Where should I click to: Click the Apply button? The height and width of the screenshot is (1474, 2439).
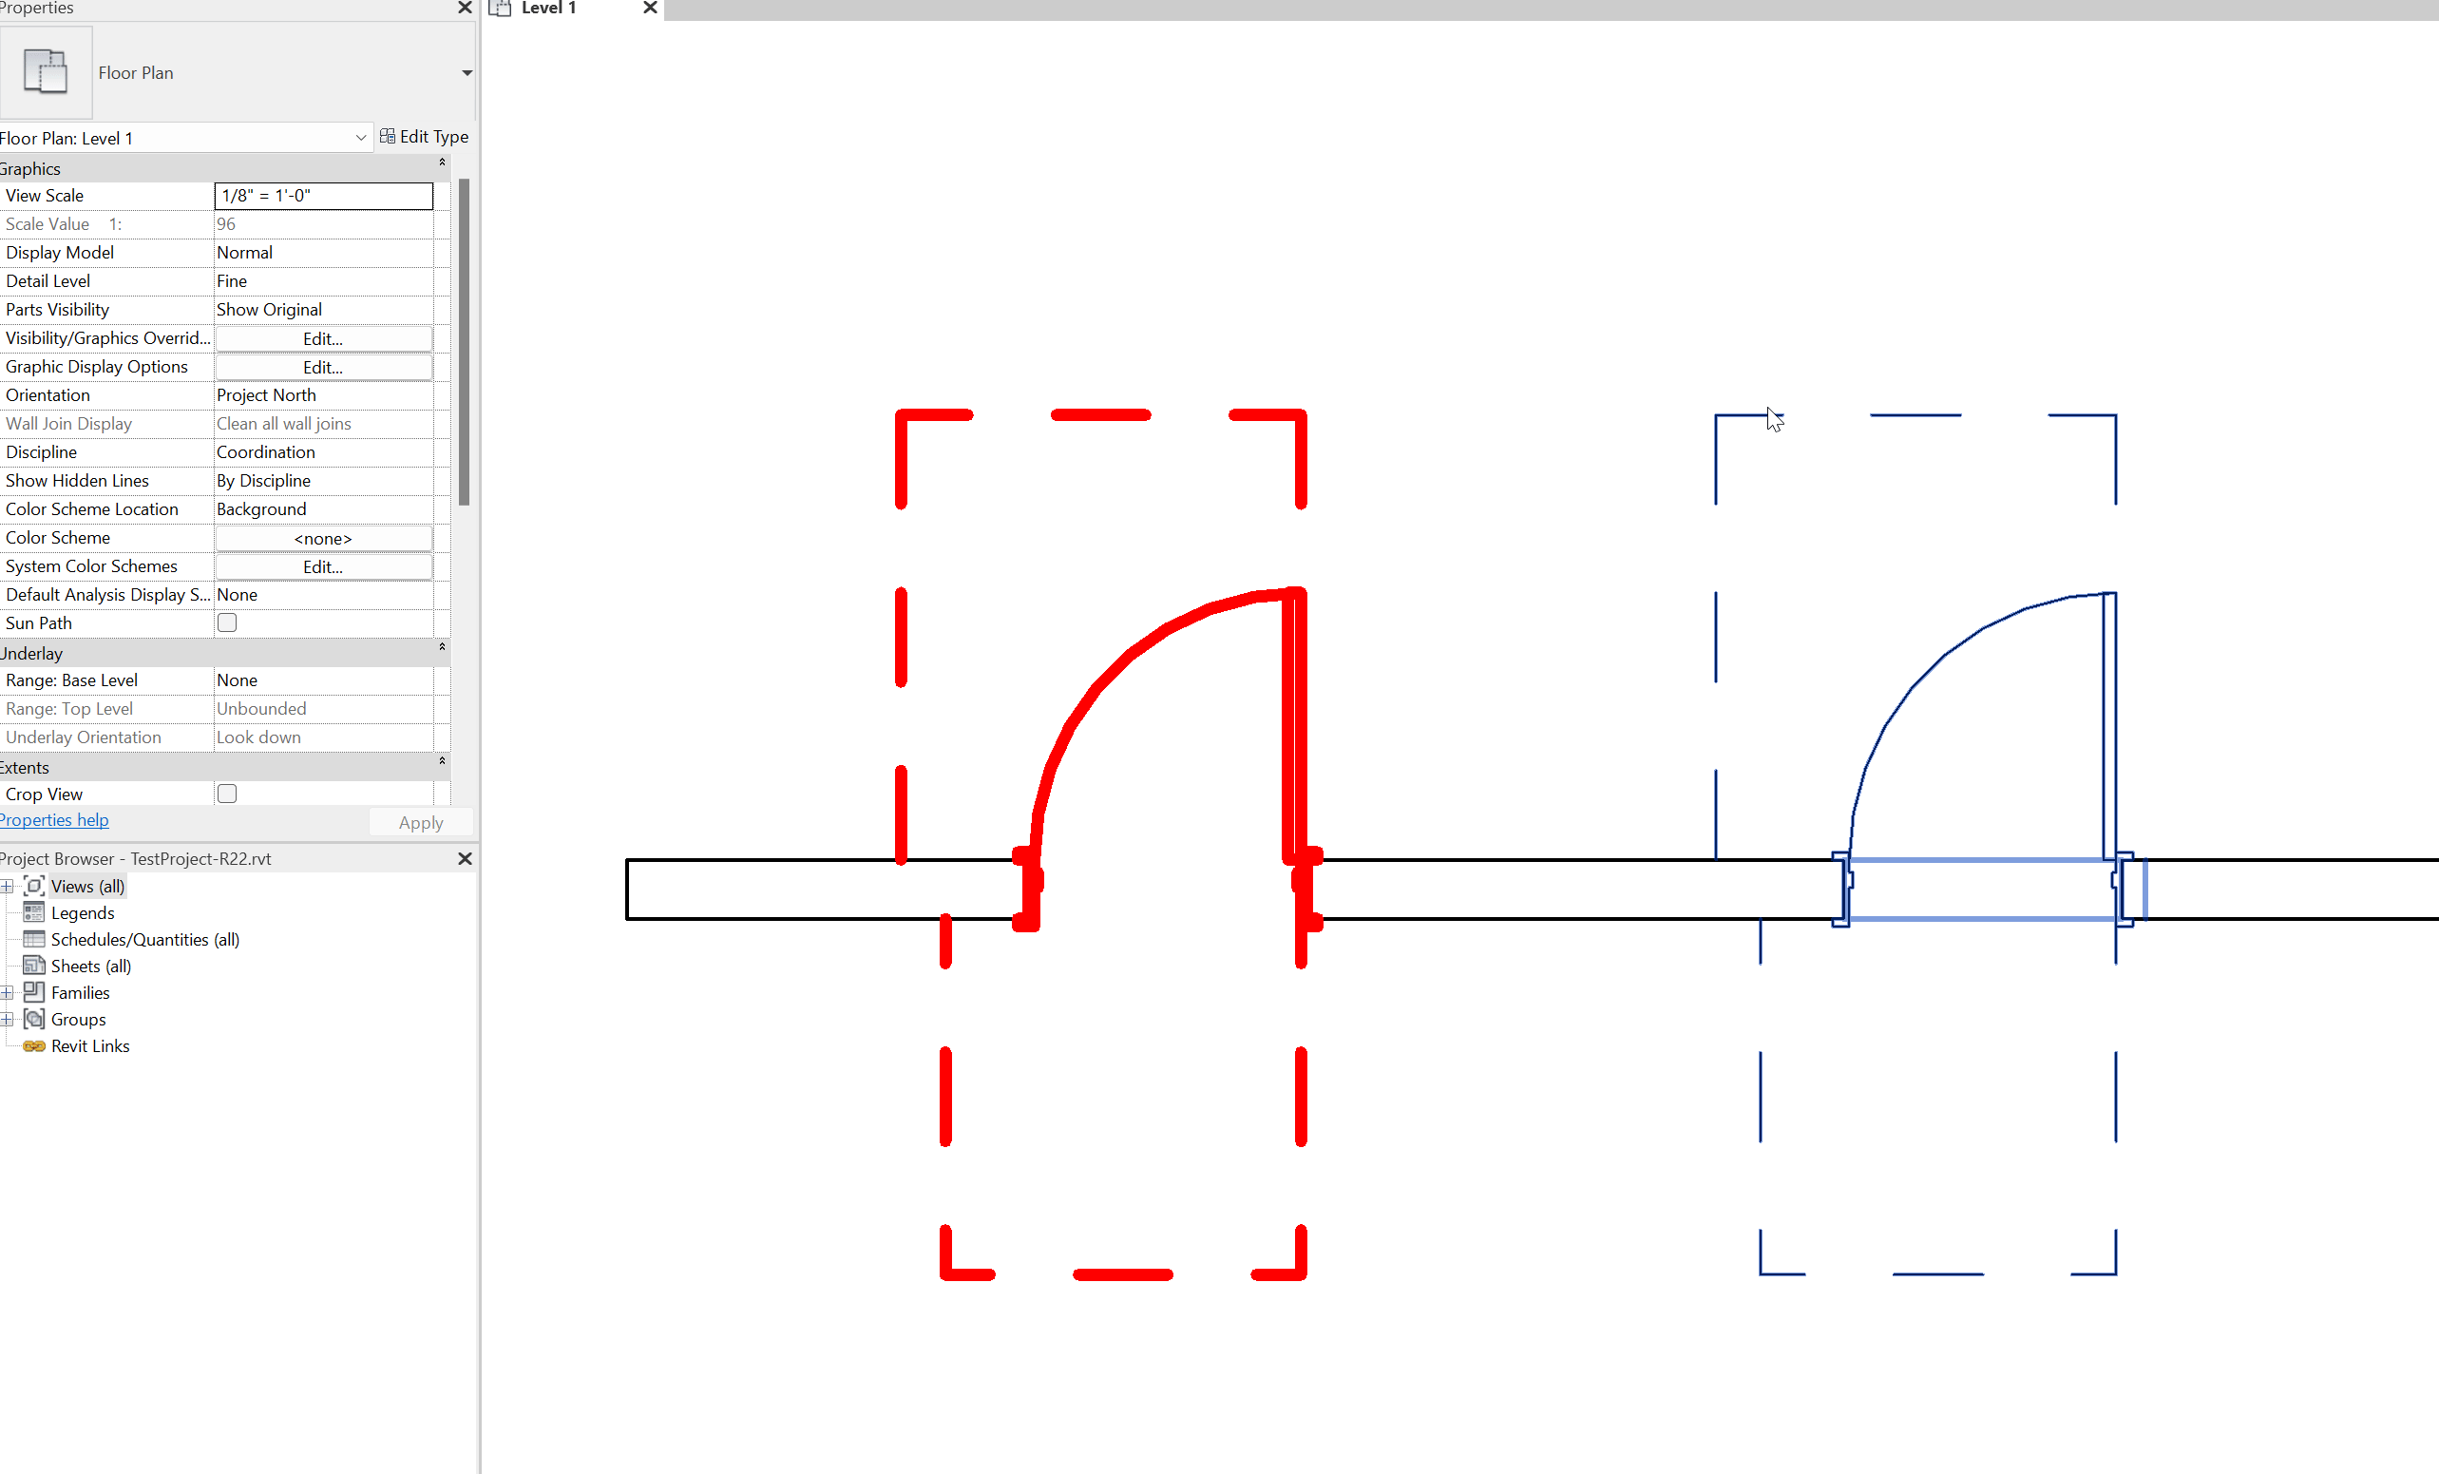coord(420,822)
